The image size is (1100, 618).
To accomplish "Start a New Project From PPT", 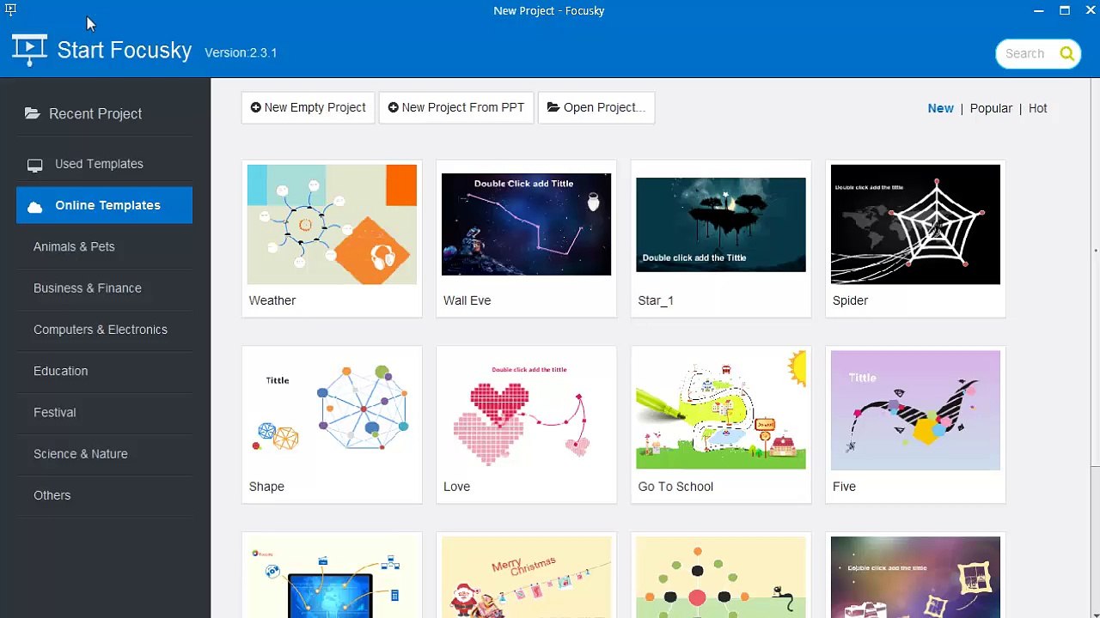I will [456, 108].
